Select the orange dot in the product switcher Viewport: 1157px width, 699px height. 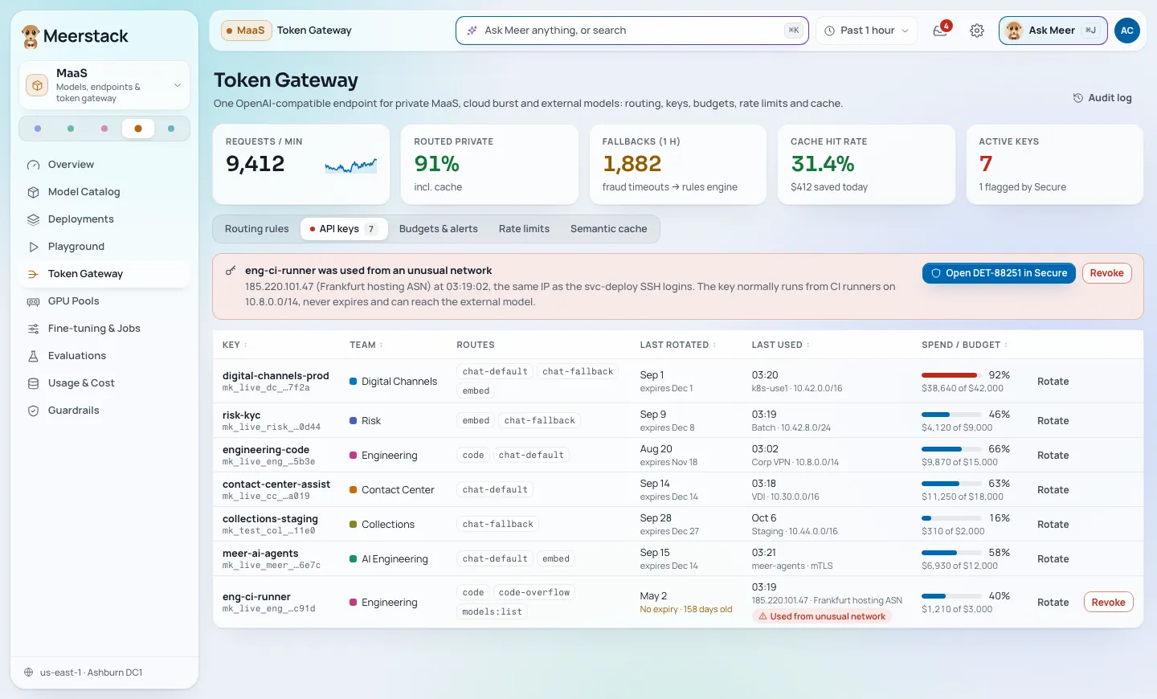(138, 129)
